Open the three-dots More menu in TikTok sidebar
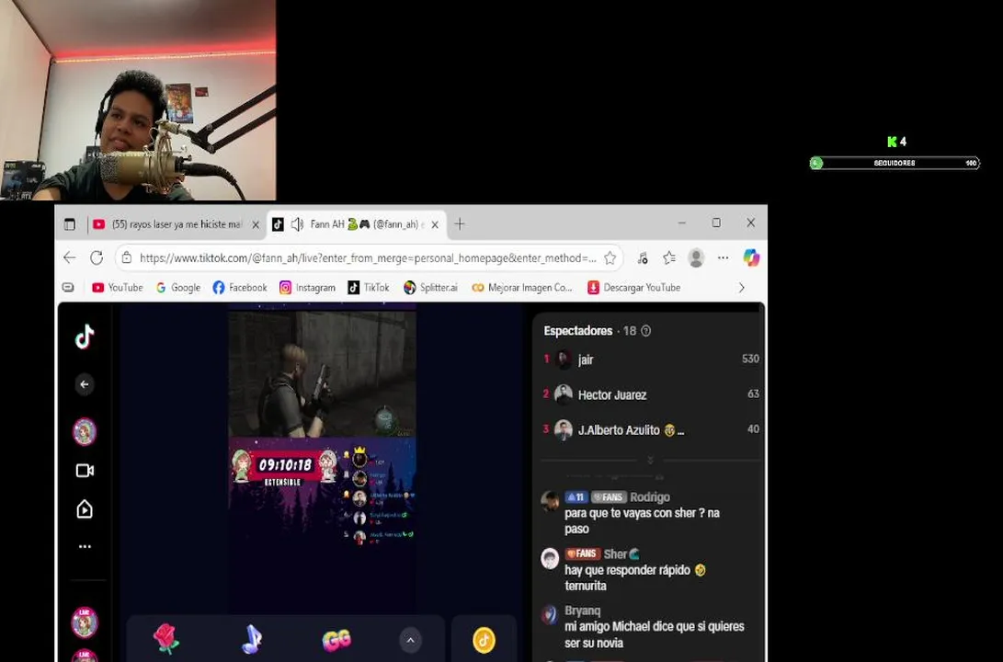Viewport: 1003px width, 662px height. [x=85, y=547]
